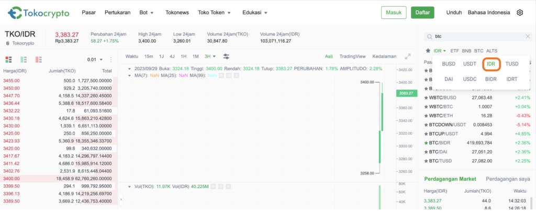Show only sell orders order book view
This screenshot has width=536, height=211.
pos(39,60)
